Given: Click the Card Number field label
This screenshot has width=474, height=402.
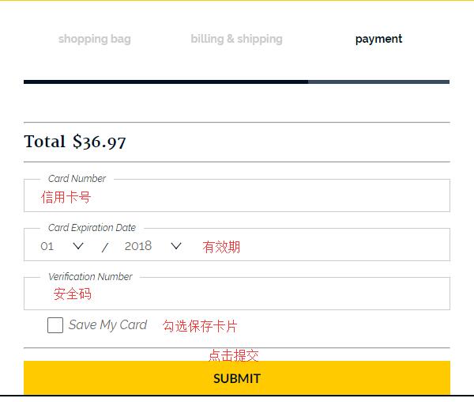Looking at the screenshot, I should [77, 179].
